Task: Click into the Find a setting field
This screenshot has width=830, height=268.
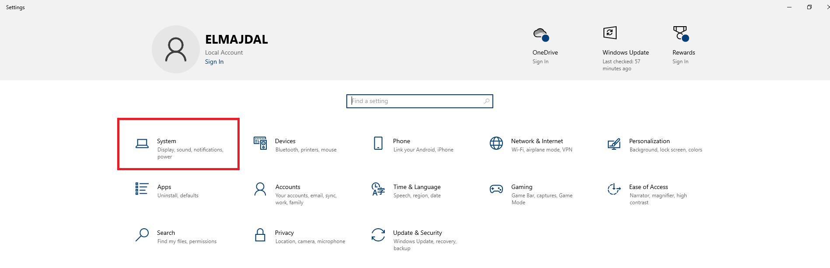Action: (x=420, y=101)
